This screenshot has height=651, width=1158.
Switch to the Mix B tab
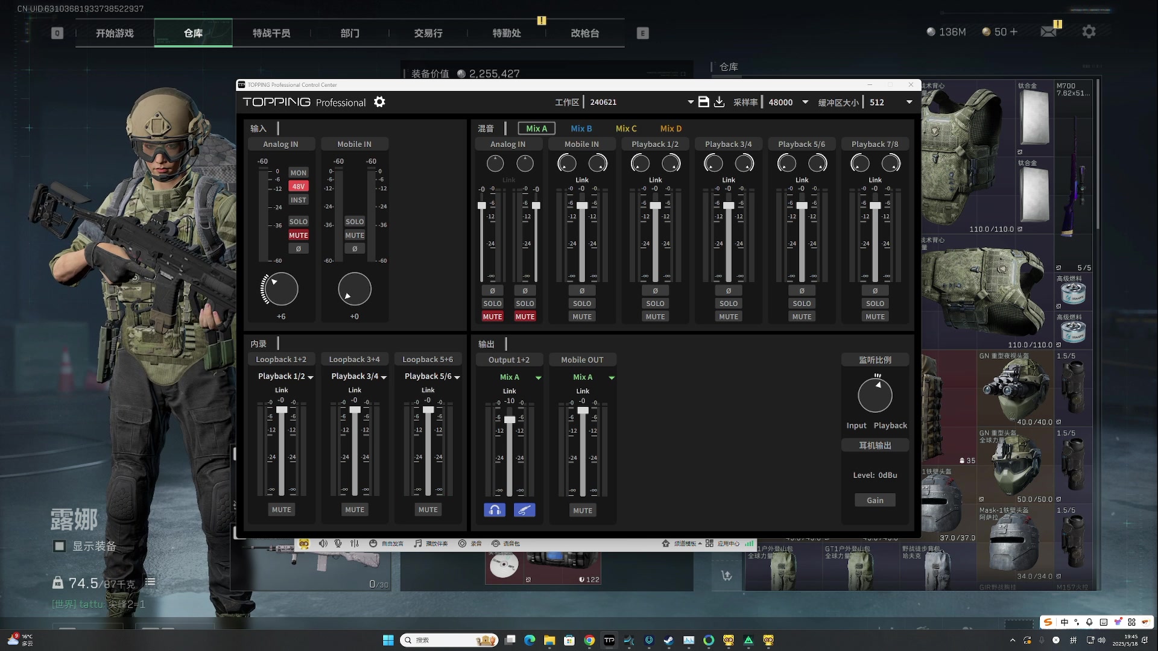(x=581, y=128)
